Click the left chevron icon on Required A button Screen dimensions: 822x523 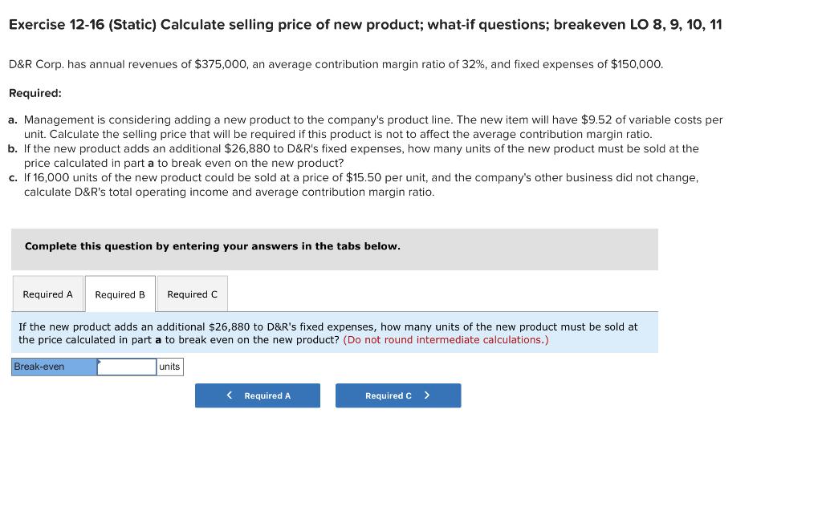(229, 395)
